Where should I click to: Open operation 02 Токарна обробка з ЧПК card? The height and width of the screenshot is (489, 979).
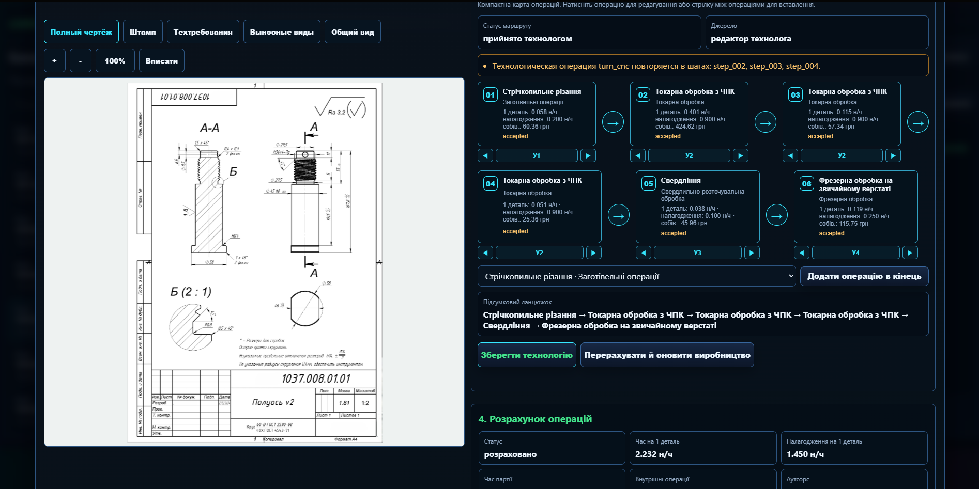[689, 114]
